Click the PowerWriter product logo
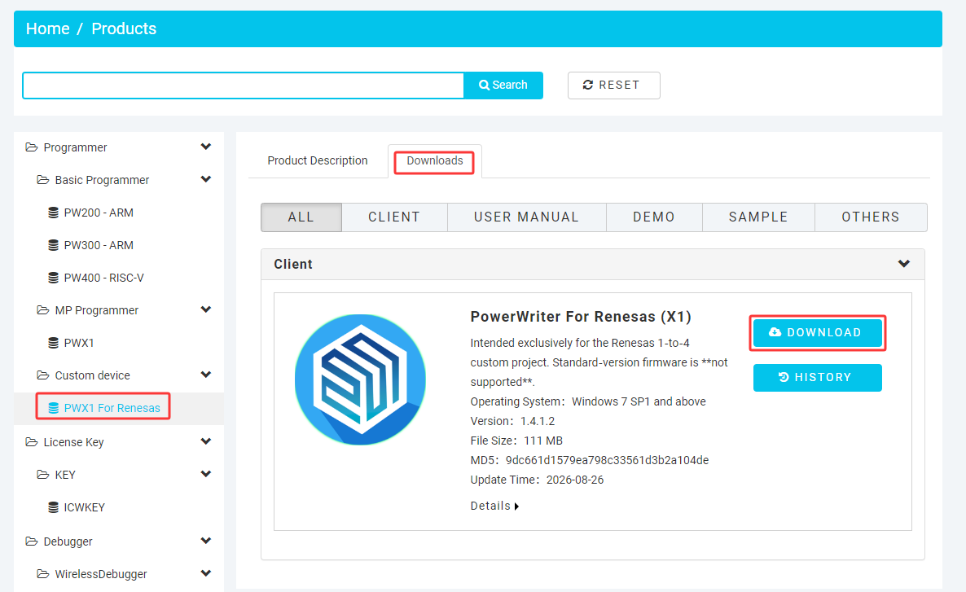This screenshot has height=592, width=966. [x=360, y=379]
